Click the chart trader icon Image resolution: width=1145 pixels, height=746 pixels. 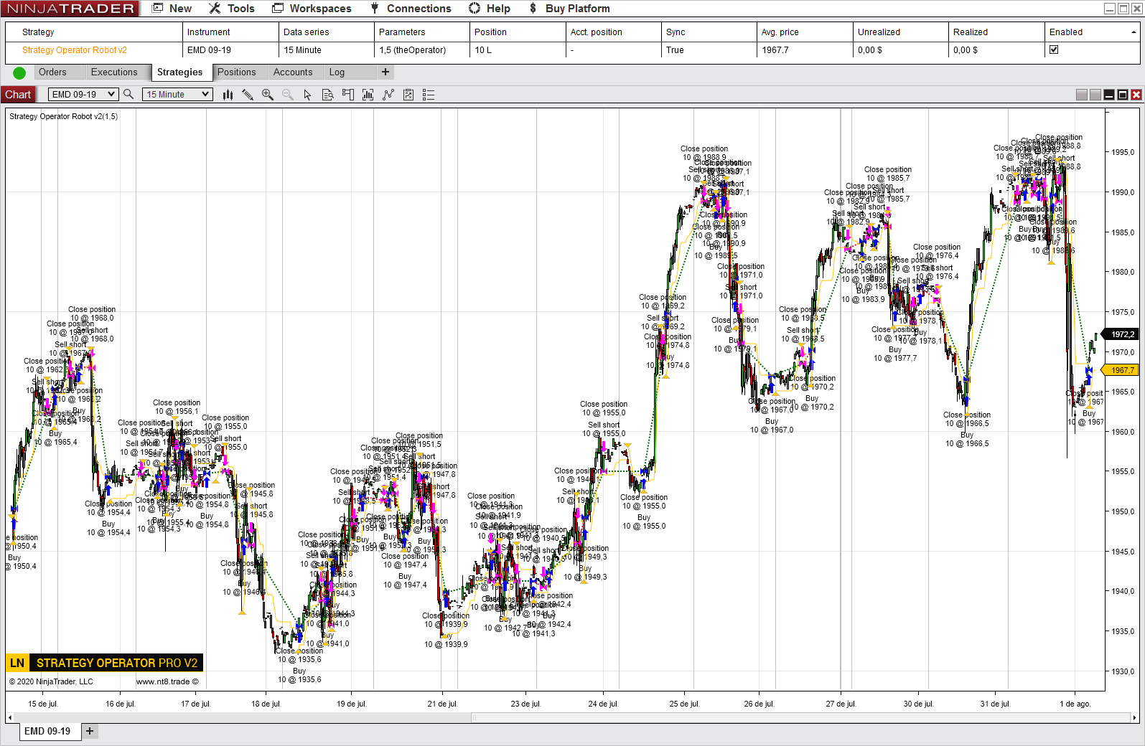pos(348,95)
